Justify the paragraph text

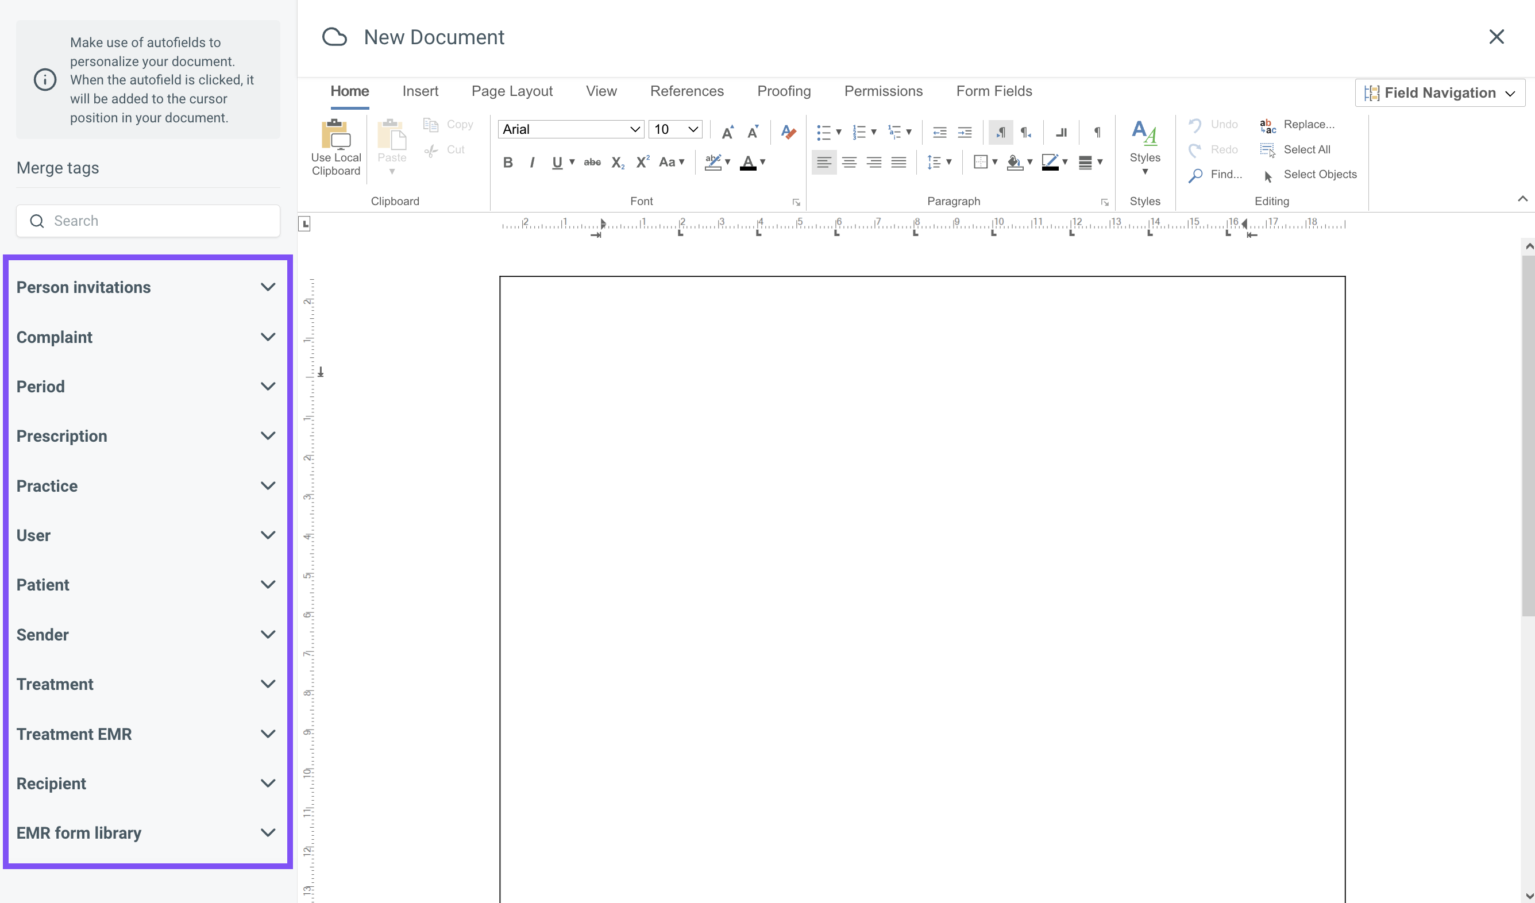pos(899,162)
